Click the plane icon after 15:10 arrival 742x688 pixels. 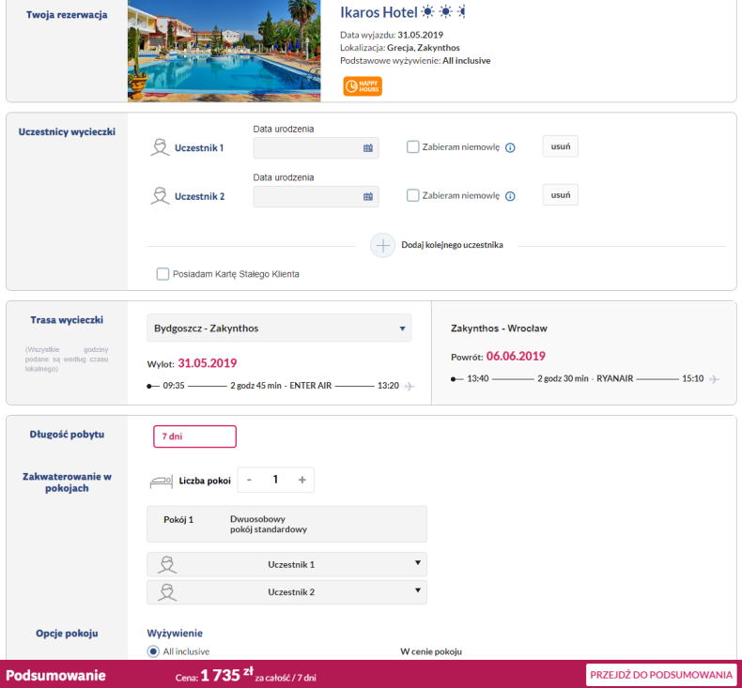tap(715, 379)
